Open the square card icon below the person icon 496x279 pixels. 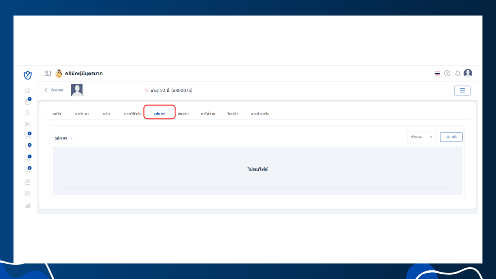pos(28,124)
